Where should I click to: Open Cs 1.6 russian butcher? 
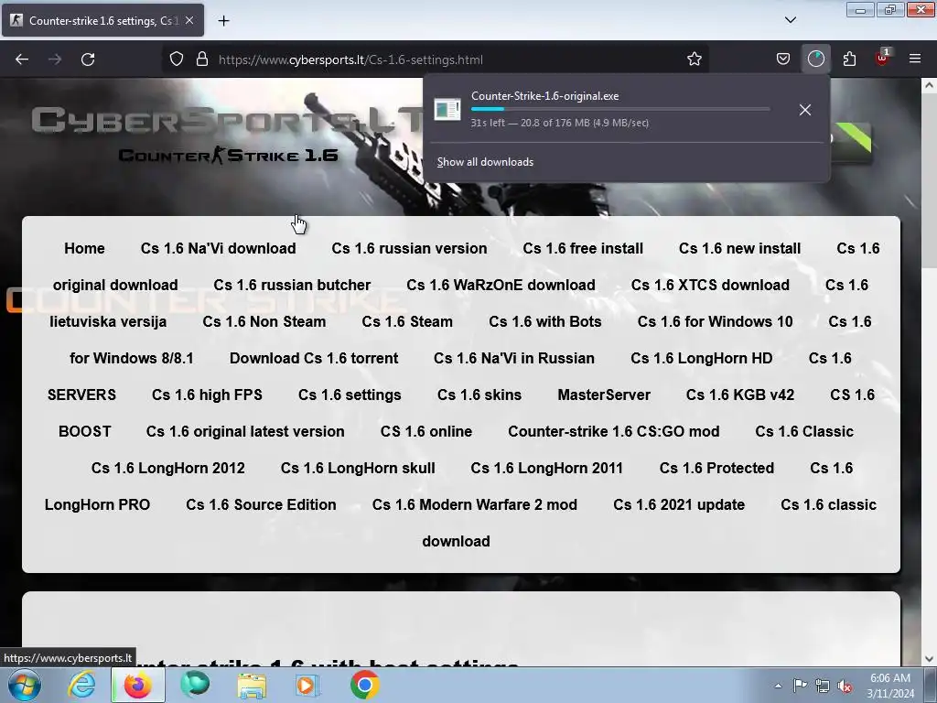click(x=292, y=286)
